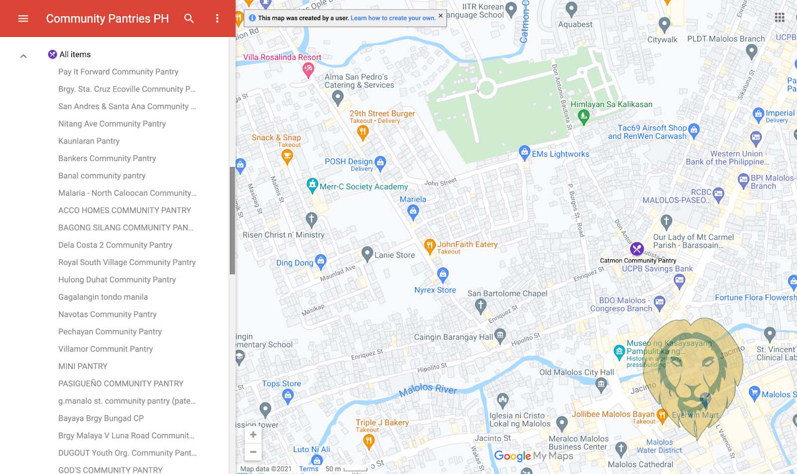This screenshot has height=474, width=797.
Task: Click the EMs Lightworks shop pin
Action: coord(524,153)
